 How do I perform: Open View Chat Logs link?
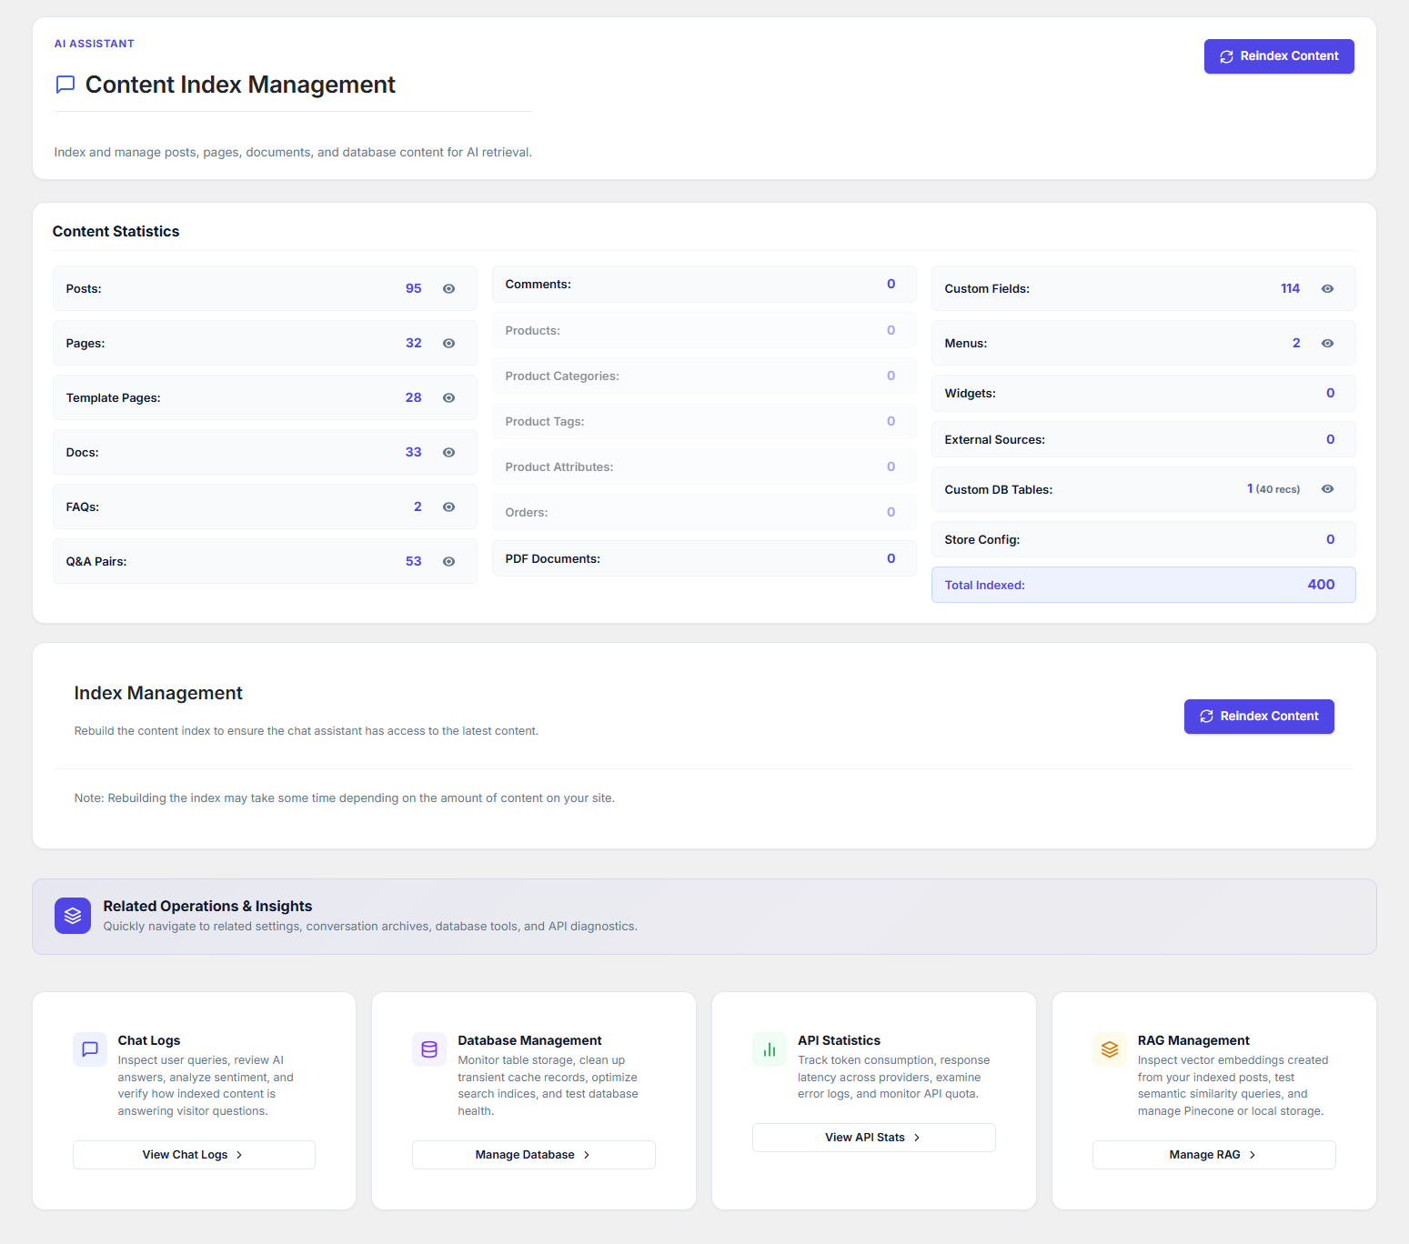[x=194, y=1155]
